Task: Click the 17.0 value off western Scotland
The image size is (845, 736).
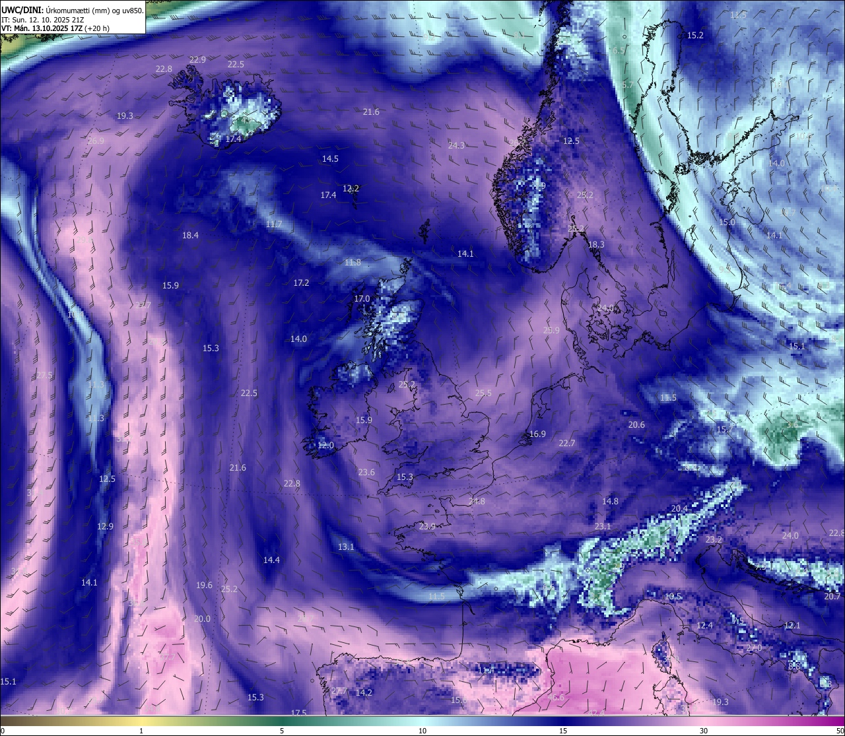Action: tap(362, 298)
